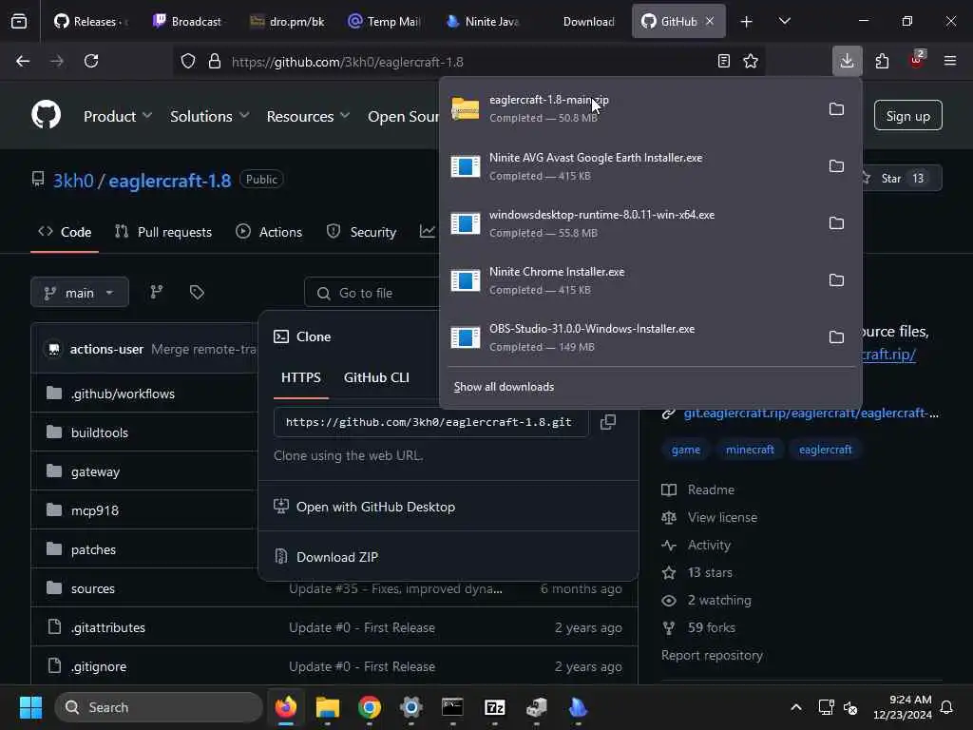The image size is (973, 730).
Task: Click the Windows taskbar Search box
Action: [159, 707]
